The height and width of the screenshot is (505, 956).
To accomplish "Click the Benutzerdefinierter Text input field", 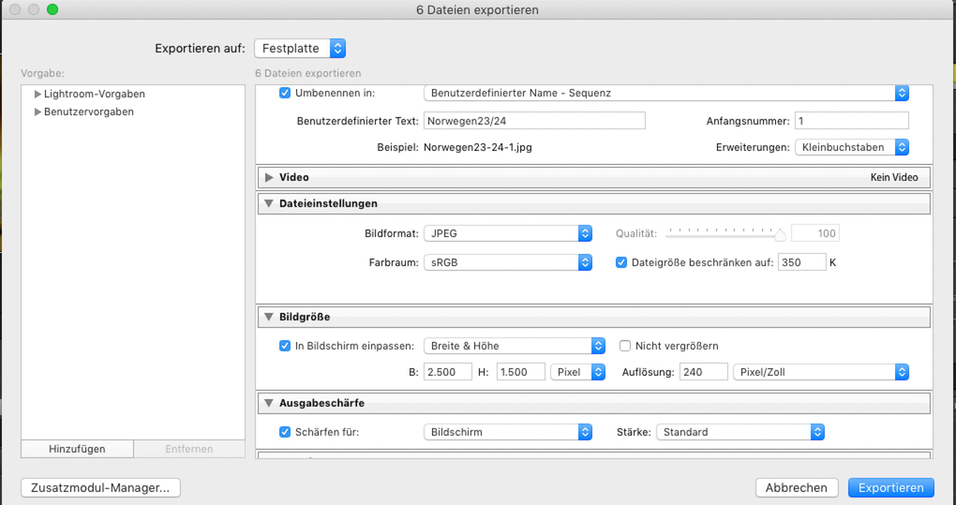I will tap(534, 121).
